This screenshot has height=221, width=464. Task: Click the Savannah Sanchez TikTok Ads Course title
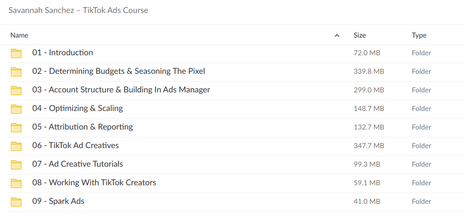78,10
